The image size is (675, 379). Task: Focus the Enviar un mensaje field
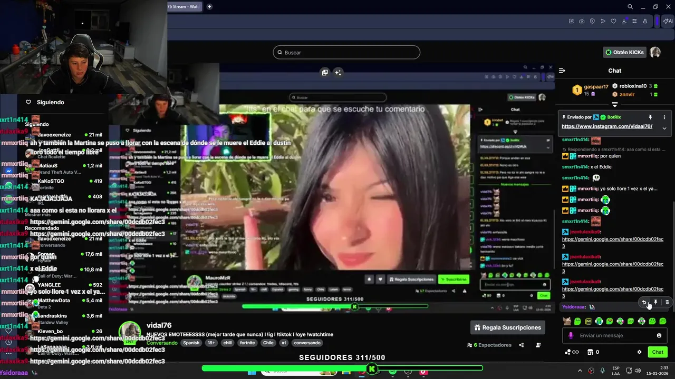(614, 335)
